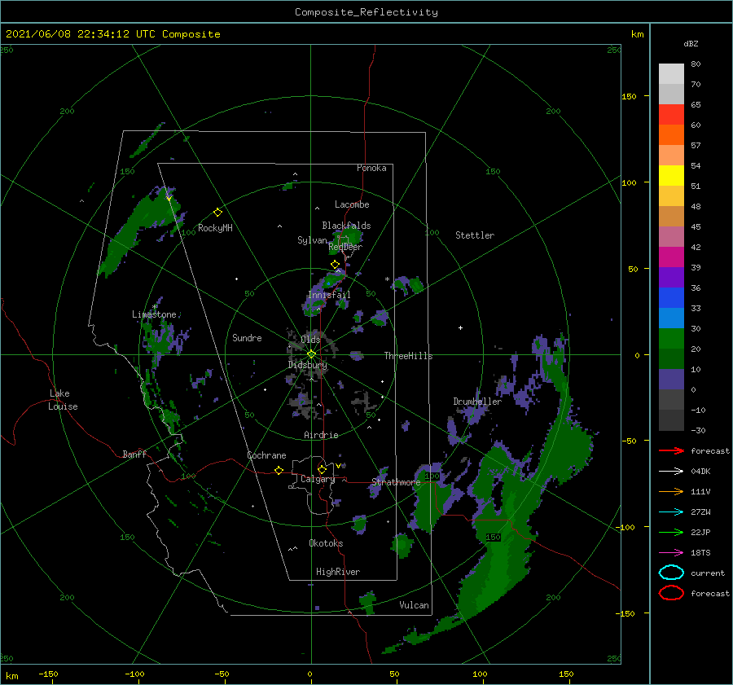Click the green 22JP arrow in legend
Screen dimensions: 733x685
point(671,532)
